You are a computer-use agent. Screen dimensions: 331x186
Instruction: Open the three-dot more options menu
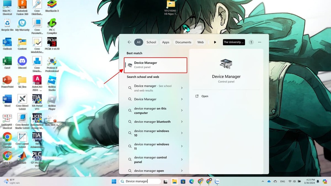(260, 42)
